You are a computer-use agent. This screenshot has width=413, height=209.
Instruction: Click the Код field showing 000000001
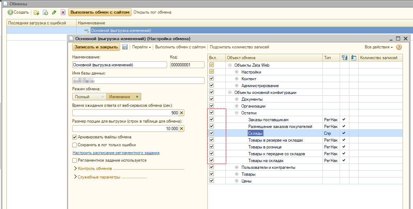tap(187, 65)
